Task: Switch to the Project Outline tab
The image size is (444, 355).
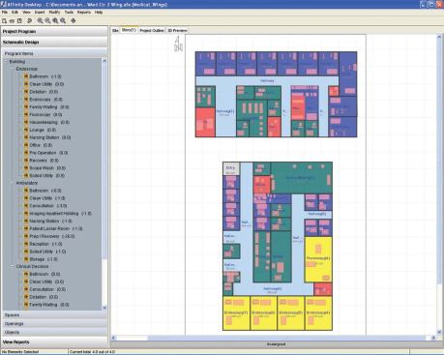Action: [152, 30]
